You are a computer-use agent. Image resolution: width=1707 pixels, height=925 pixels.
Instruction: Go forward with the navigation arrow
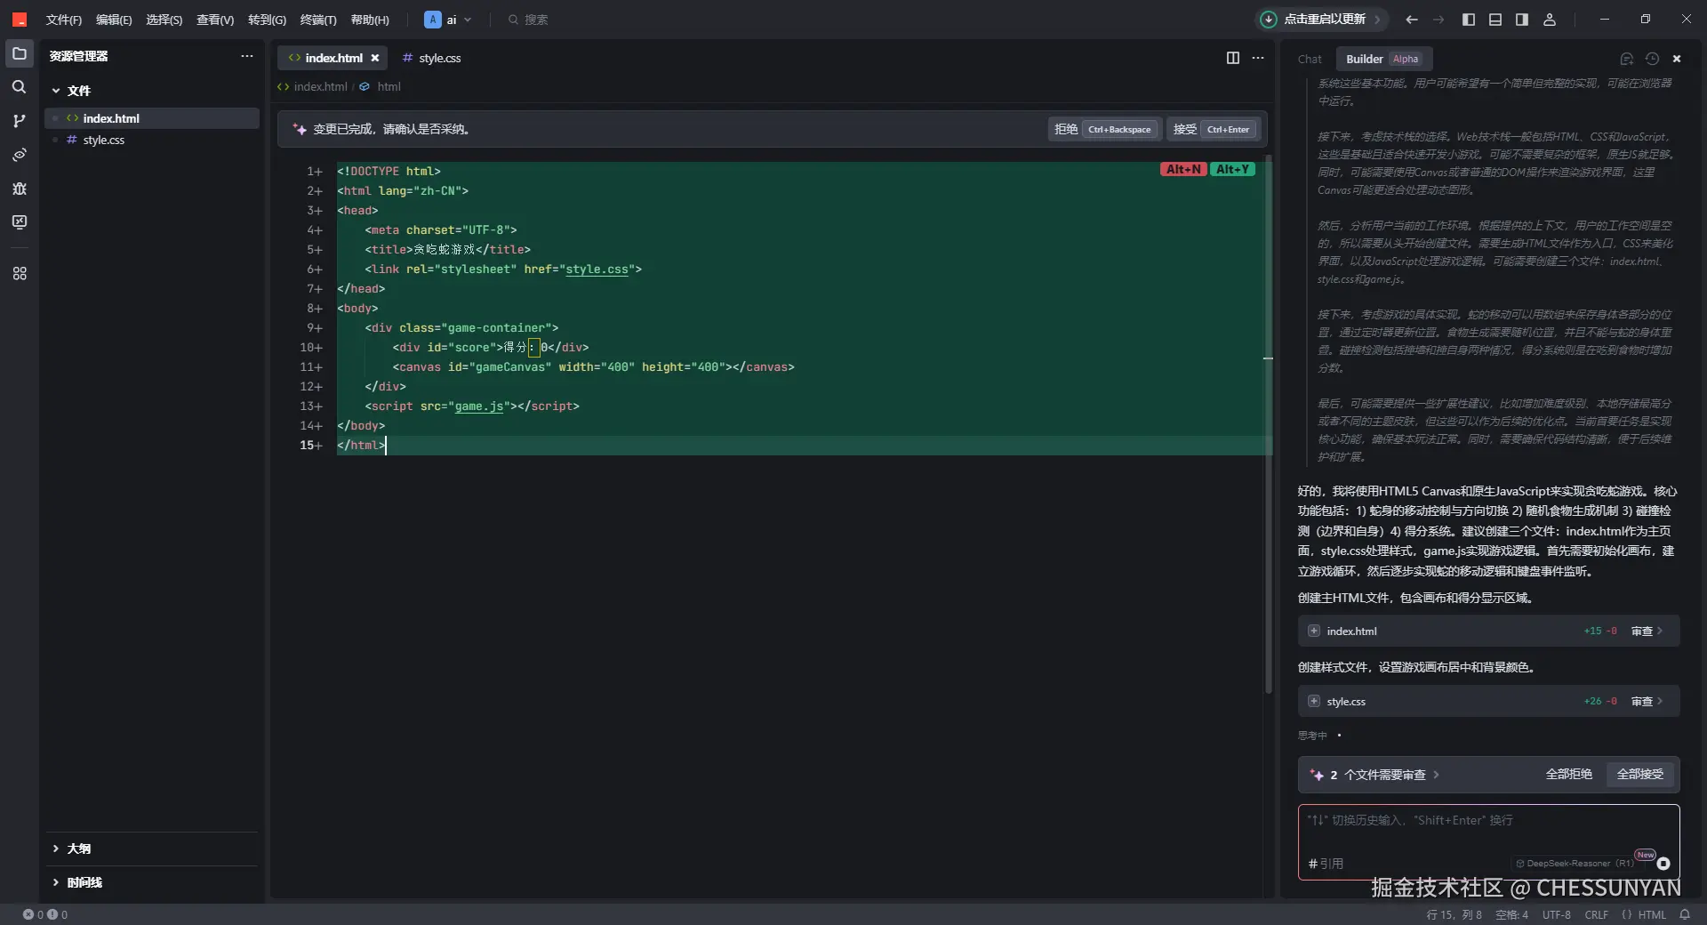pos(1439,20)
